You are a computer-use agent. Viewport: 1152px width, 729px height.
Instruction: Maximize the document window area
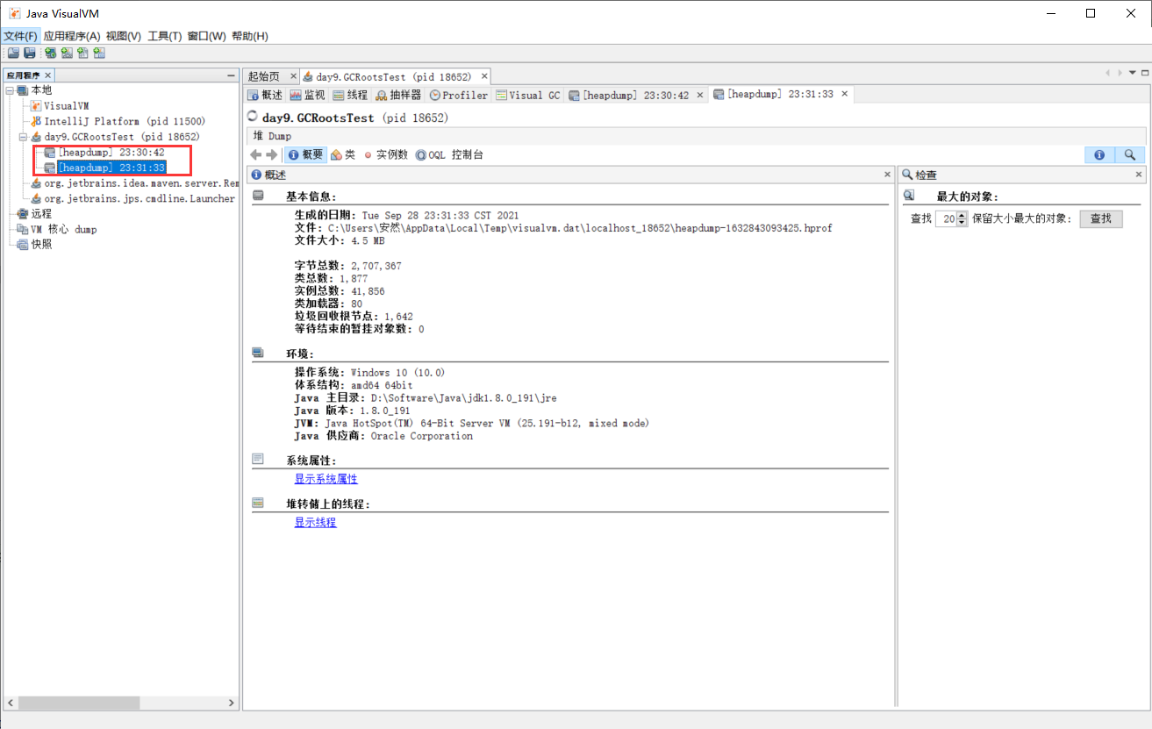click(1144, 73)
